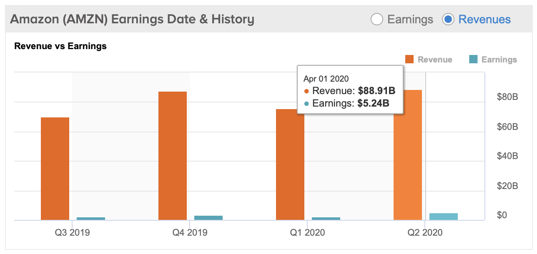Click the $0 axis value
The width and height of the screenshot is (537, 254).
click(502, 215)
